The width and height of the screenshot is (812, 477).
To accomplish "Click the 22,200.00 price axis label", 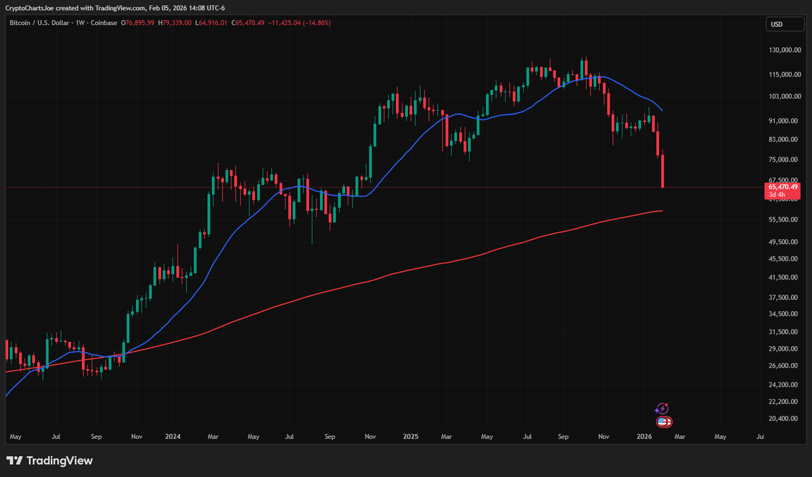I will click(785, 402).
